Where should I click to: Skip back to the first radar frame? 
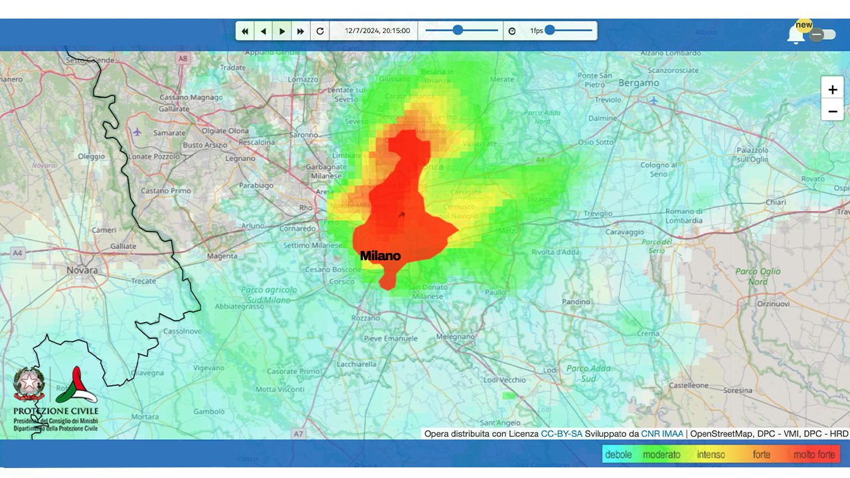(244, 31)
